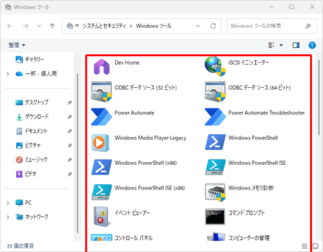Click the Windows ツール title bar icon
This screenshot has height=252, width=323.
(x=8, y=7)
